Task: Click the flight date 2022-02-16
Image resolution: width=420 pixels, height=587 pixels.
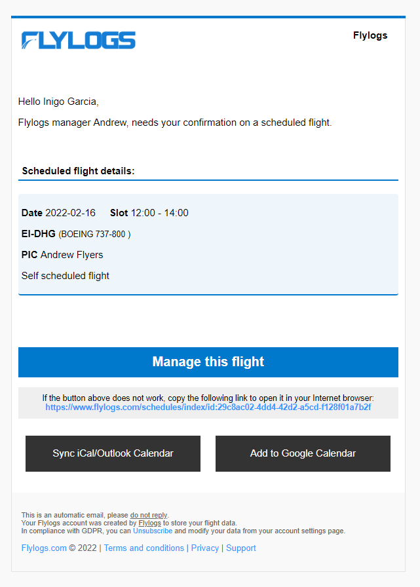Action: tap(70, 213)
